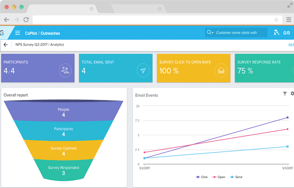Open the Email Events filter icon

(x=285, y=93)
